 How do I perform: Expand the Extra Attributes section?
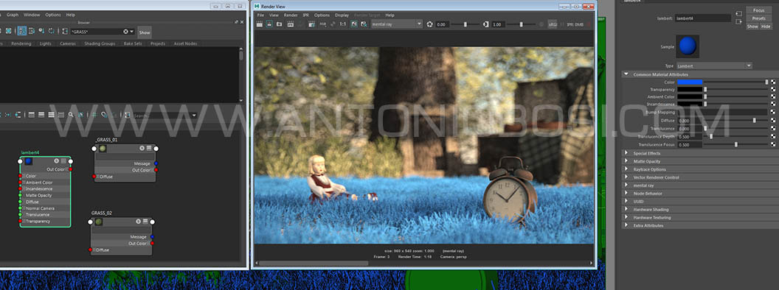pos(626,225)
